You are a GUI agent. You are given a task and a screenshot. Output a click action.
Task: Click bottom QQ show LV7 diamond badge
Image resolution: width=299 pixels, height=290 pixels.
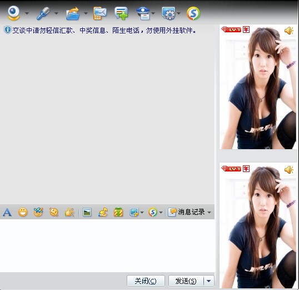(231, 169)
